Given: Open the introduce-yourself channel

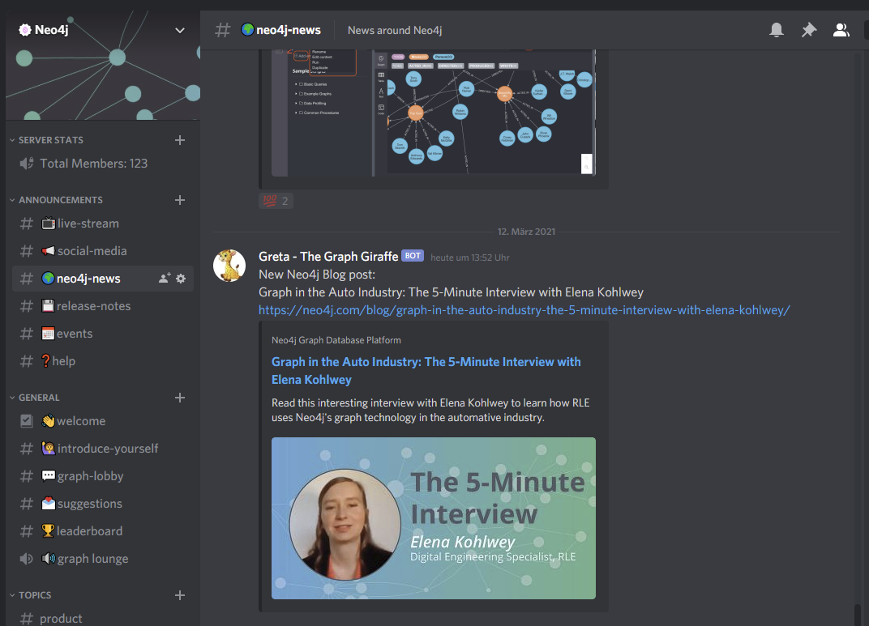Looking at the screenshot, I should tap(103, 449).
